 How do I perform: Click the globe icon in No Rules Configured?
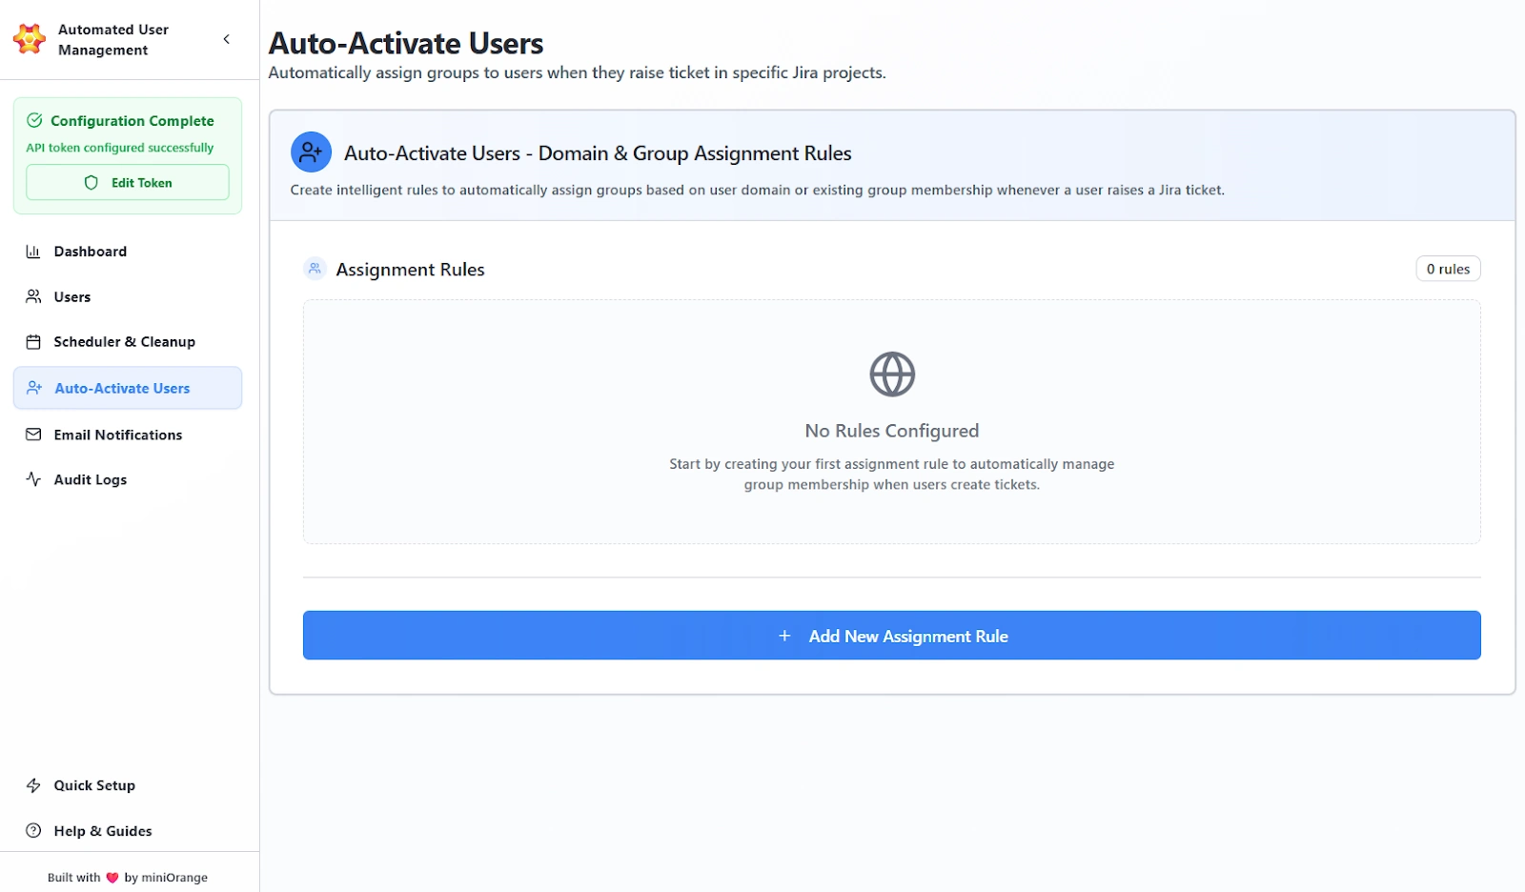[891, 375]
